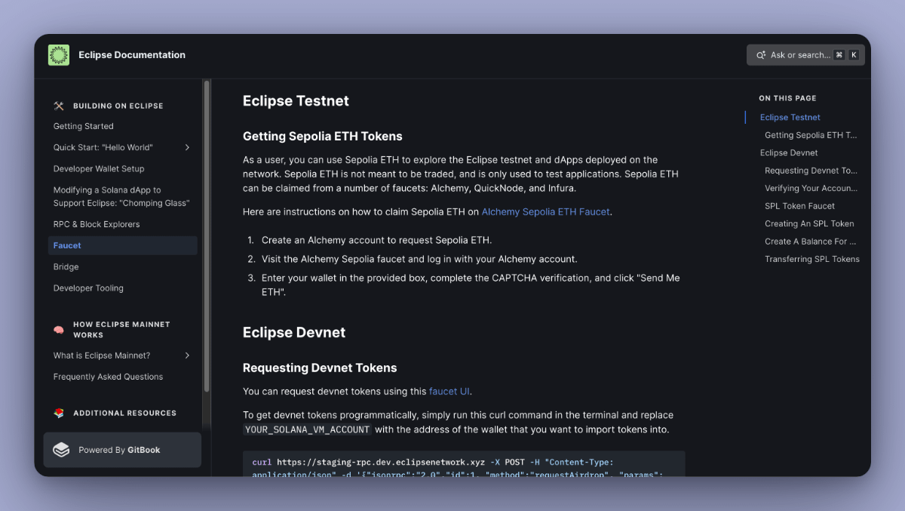905x511 pixels.
Task: Click the Eclipse logo icon
Action: pos(59,55)
